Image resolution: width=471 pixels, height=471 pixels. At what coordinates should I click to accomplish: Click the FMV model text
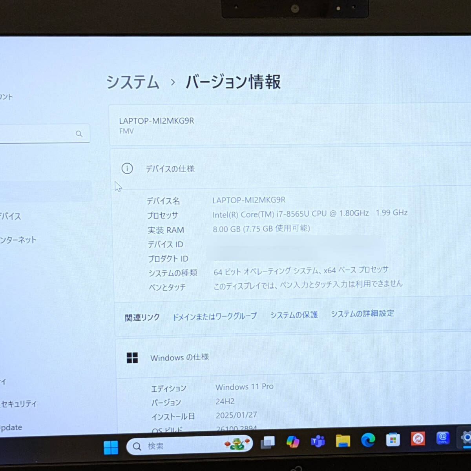click(126, 131)
